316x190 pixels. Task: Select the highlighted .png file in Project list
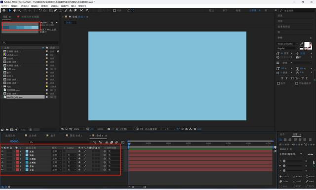[x=25, y=97]
